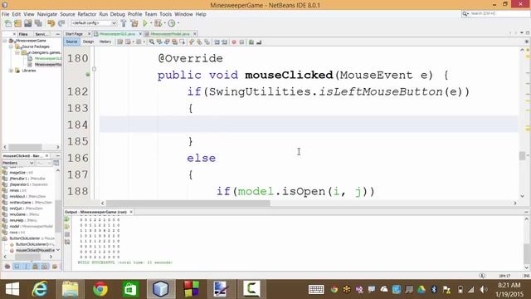
Task: Toggle the Show Static Members filter in Navigator
Action: tap(26, 266)
